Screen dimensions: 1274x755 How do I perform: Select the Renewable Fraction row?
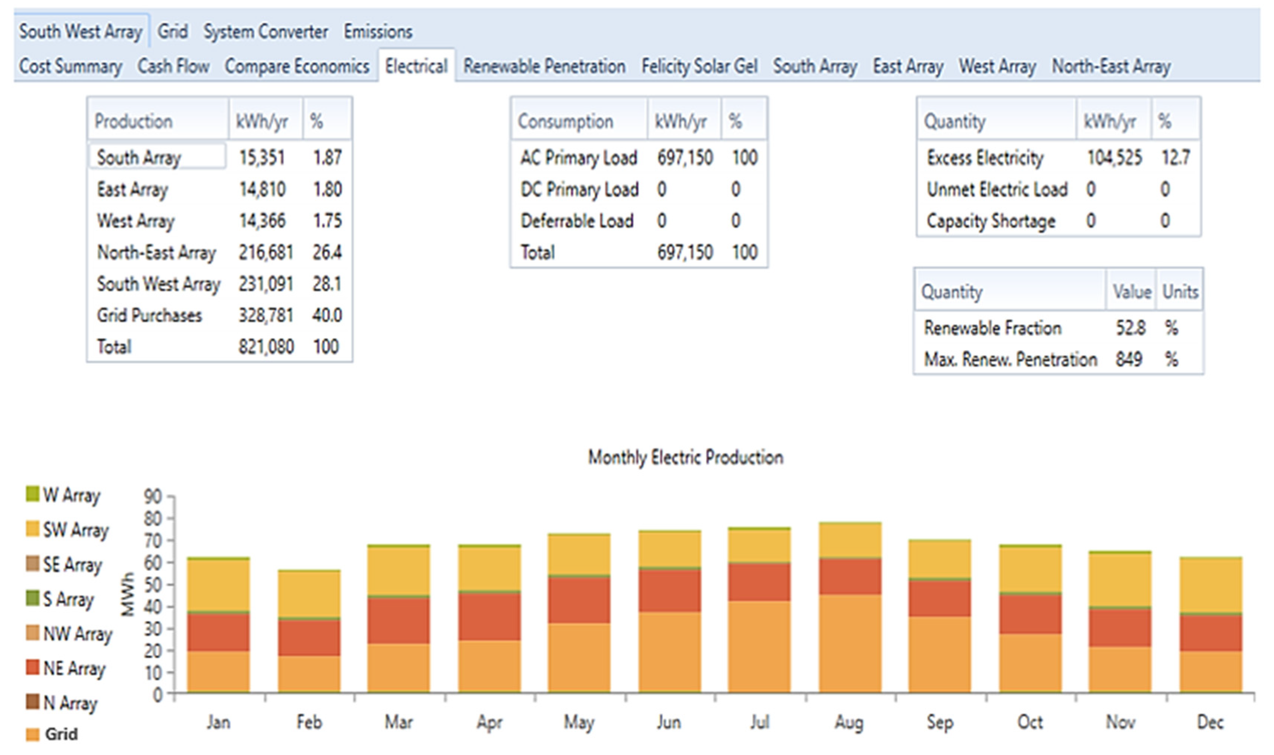992,328
